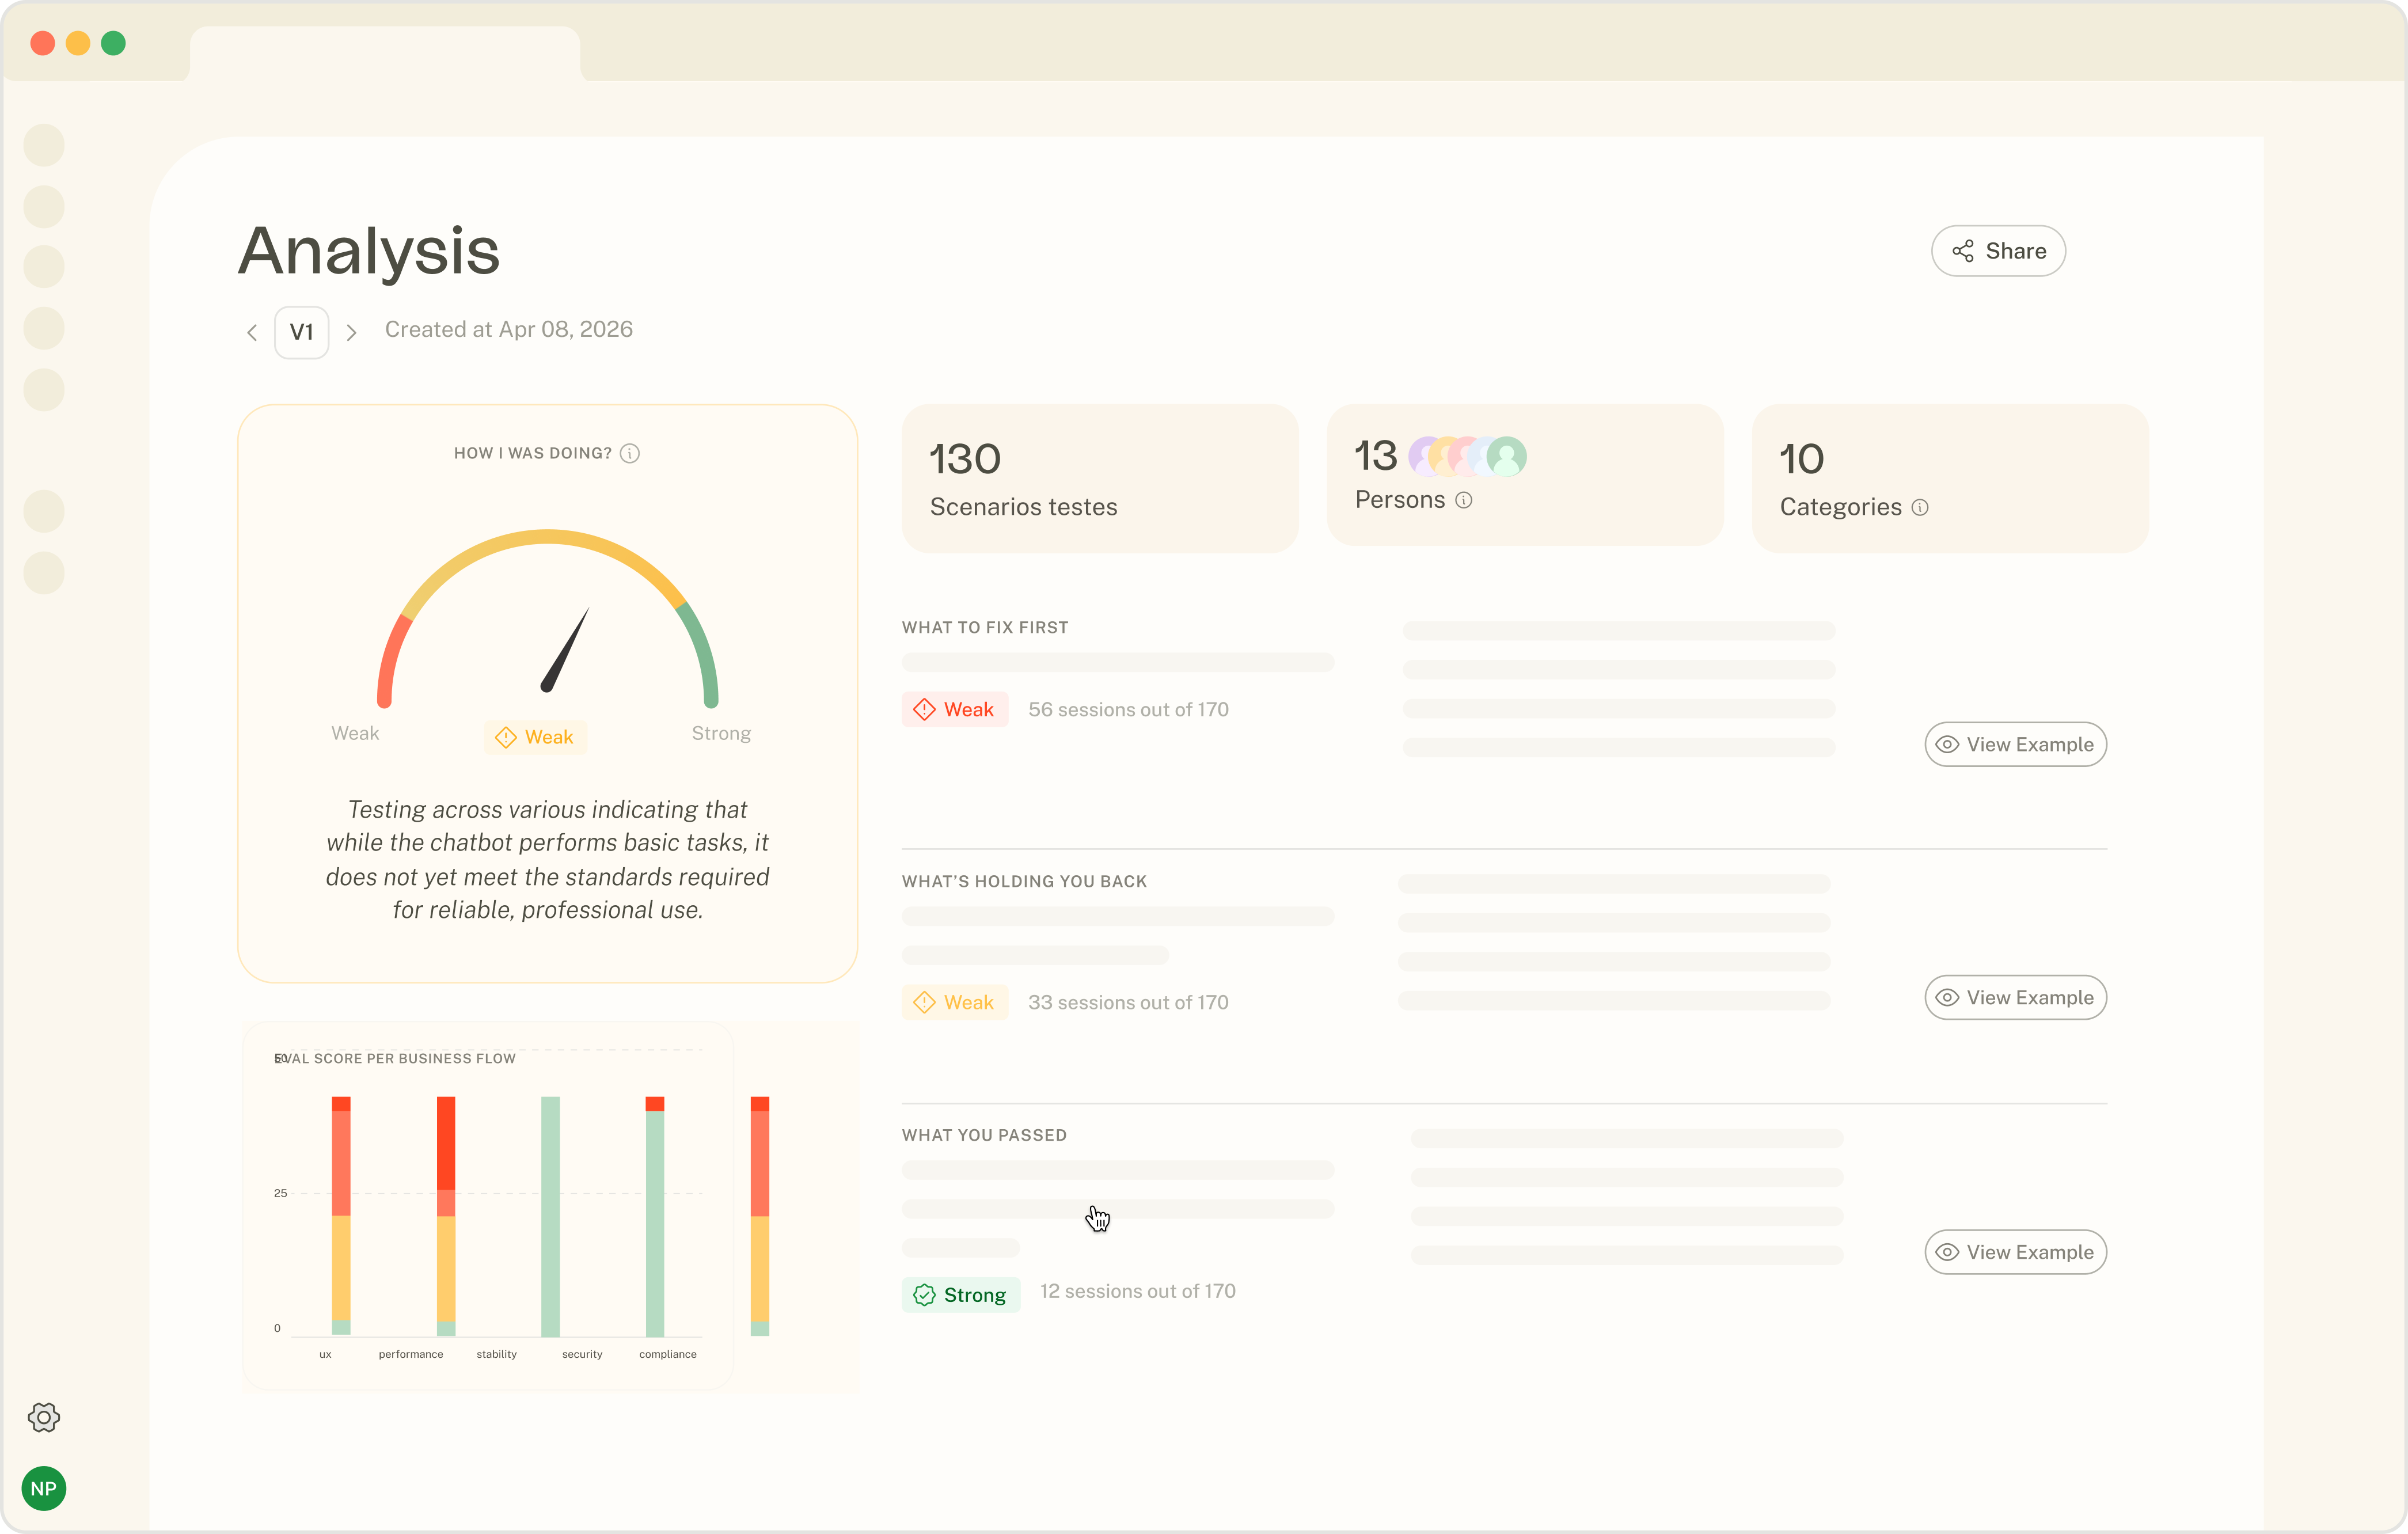The image size is (2408, 1534).
Task: Click 'Eval Score Per Business Flow' title
Action: tap(395, 1058)
